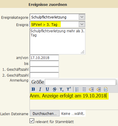Insert a bulleted list
The image size is (118, 126).
tap(84, 89)
